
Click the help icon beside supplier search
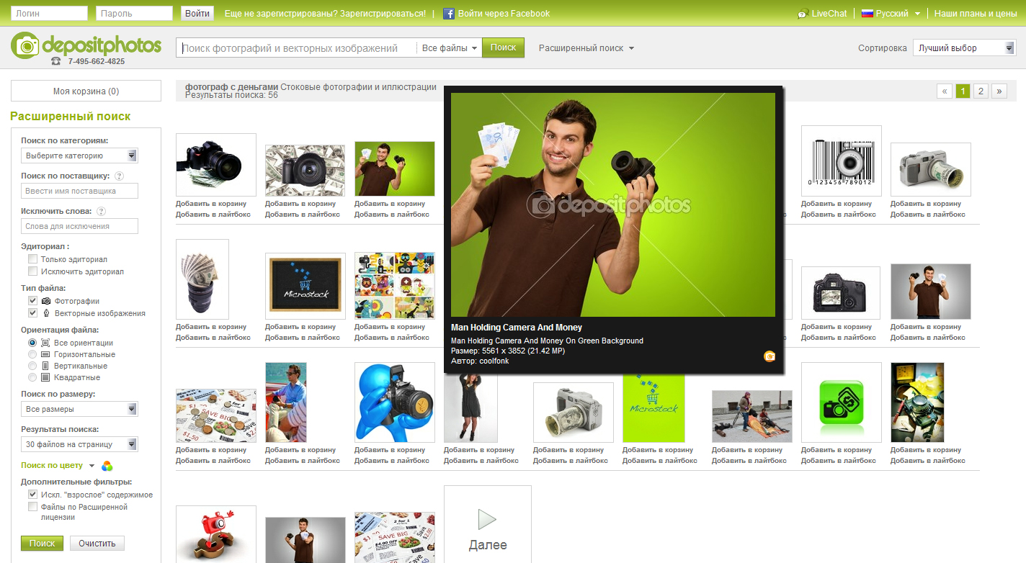pos(119,176)
